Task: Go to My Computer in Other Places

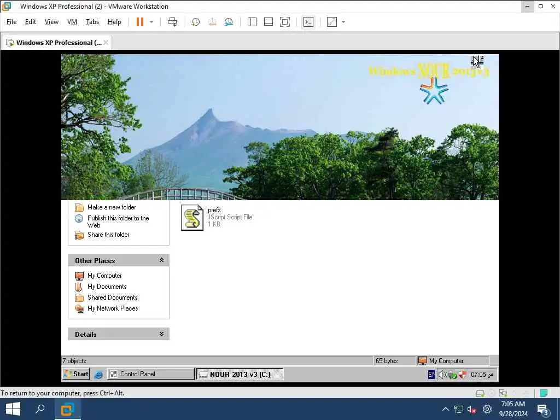Action: pos(104,276)
